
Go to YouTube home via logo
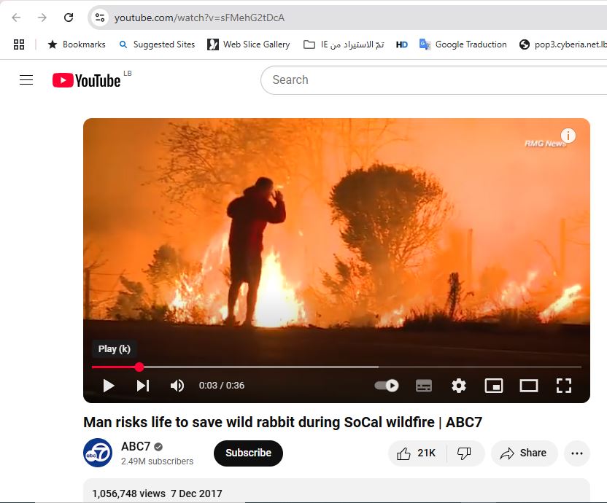86,80
